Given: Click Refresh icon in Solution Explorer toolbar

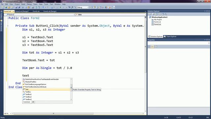Looking at the screenshot, I should click(156, 14).
